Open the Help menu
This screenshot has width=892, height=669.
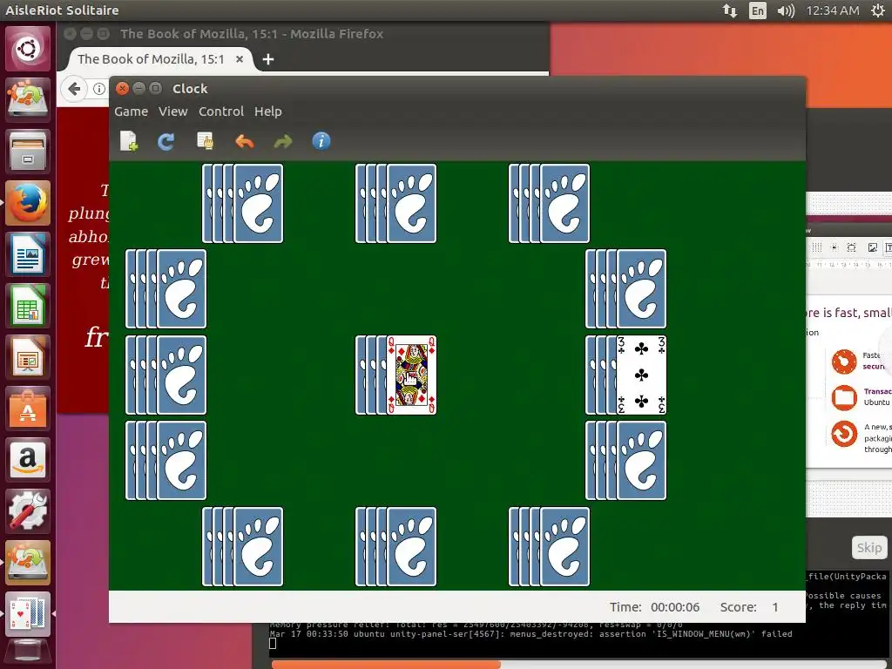[x=268, y=111]
